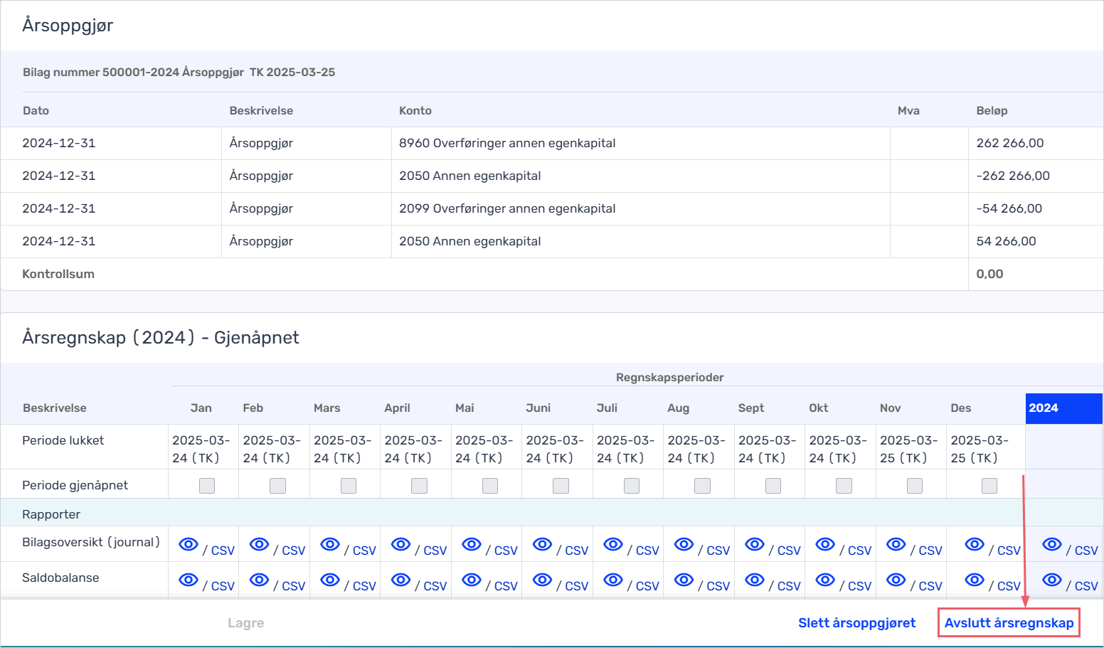Viewport: 1104px width, 648px height.
Task: View Saldobalanse report for Juni
Action: tap(543, 580)
